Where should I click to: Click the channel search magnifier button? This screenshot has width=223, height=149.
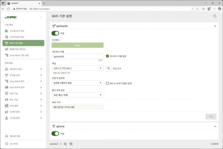tap(109, 68)
